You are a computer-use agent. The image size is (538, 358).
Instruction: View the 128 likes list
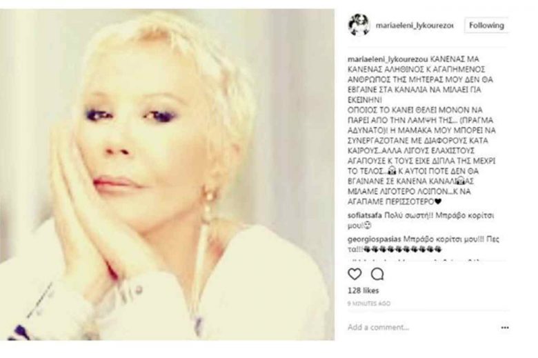coord(363,290)
